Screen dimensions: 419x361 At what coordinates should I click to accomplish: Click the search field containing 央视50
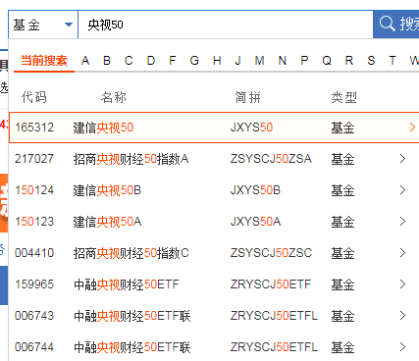pyautogui.click(x=226, y=25)
